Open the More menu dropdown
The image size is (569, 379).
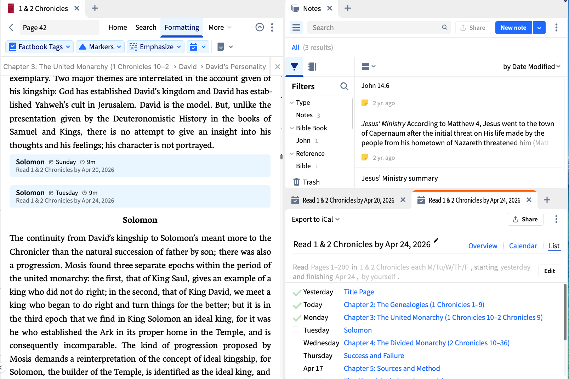point(220,27)
